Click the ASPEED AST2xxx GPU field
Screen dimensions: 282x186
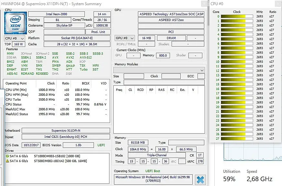[171, 20]
